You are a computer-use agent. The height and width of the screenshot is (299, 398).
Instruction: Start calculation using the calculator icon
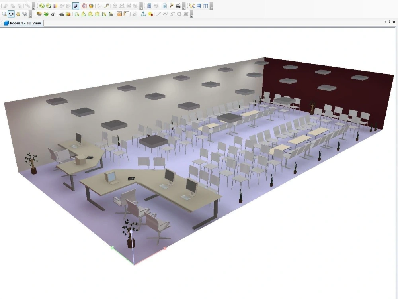[x=149, y=6]
